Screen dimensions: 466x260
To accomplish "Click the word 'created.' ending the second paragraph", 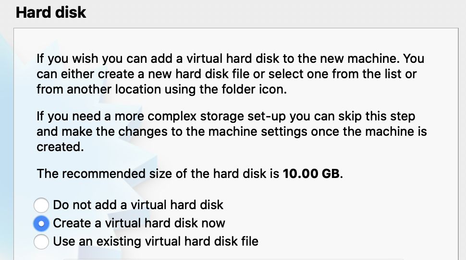I will tap(60, 147).
